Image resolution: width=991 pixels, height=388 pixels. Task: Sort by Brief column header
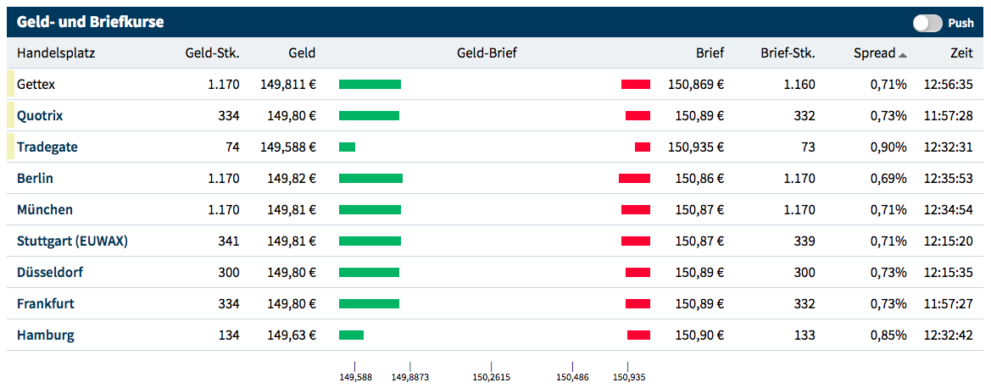tap(710, 53)
